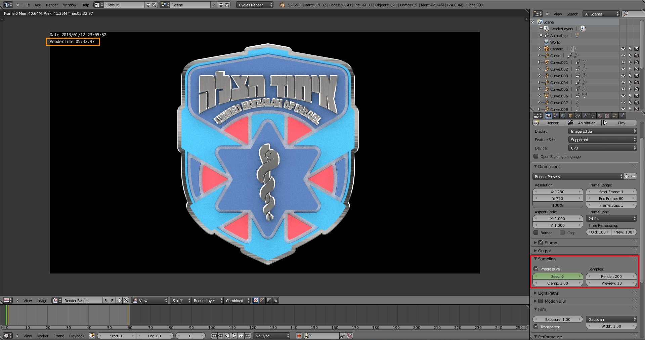645x340 pixels.
Task: Open the World properties globe icon
Action: click(563, 116)
